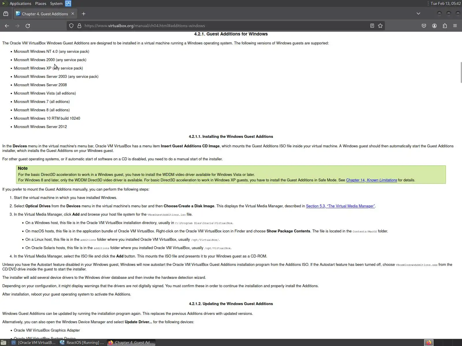Click the bold Insert Guest Additions CD Image text
The width and height of the screenshot is (462, 346).
190,146
